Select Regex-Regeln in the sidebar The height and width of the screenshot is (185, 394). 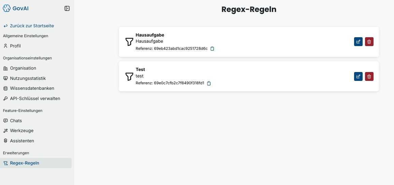(x=36, y=163)
